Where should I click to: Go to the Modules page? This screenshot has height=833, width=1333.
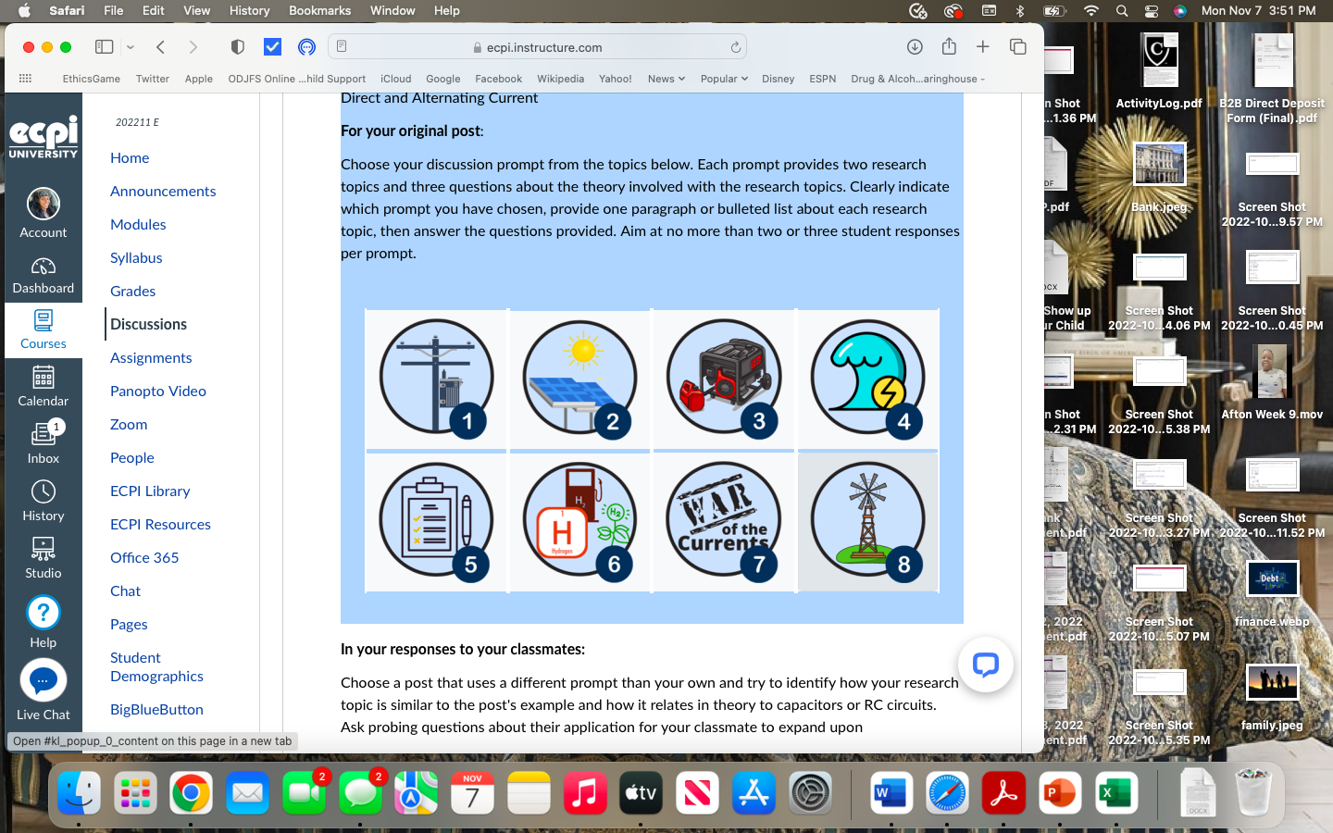click(138, 225)
